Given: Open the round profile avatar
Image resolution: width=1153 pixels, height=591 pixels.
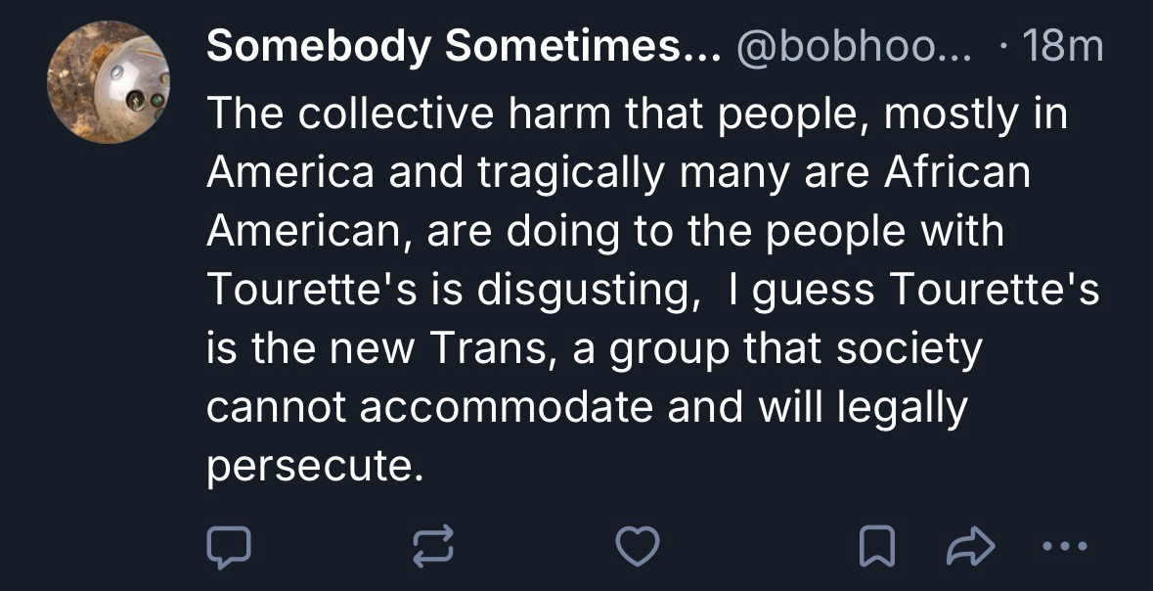Looking at the screenshot, I should click(x=110, y=82).
